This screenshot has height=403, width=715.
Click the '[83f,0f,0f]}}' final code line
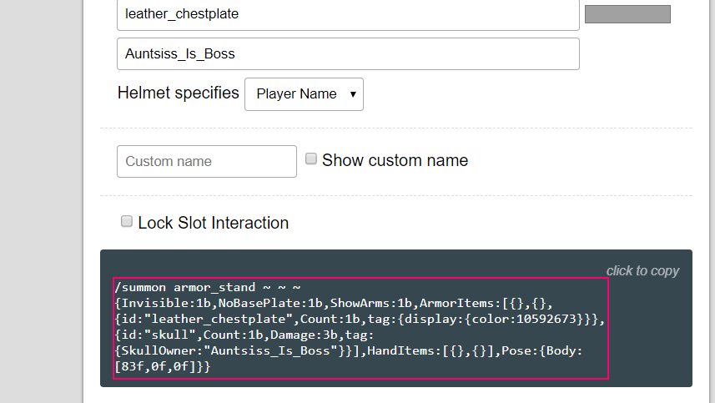tap(163, 366)
